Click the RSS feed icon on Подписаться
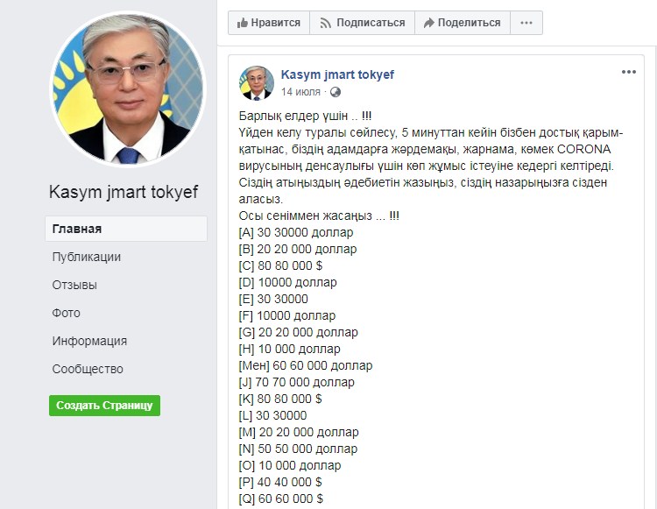Screen dimensions: 657x509 325,23
